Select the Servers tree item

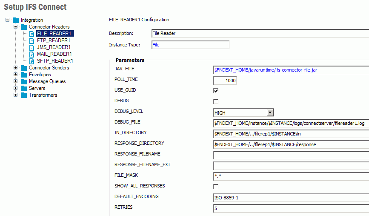(x=37, y=88)
